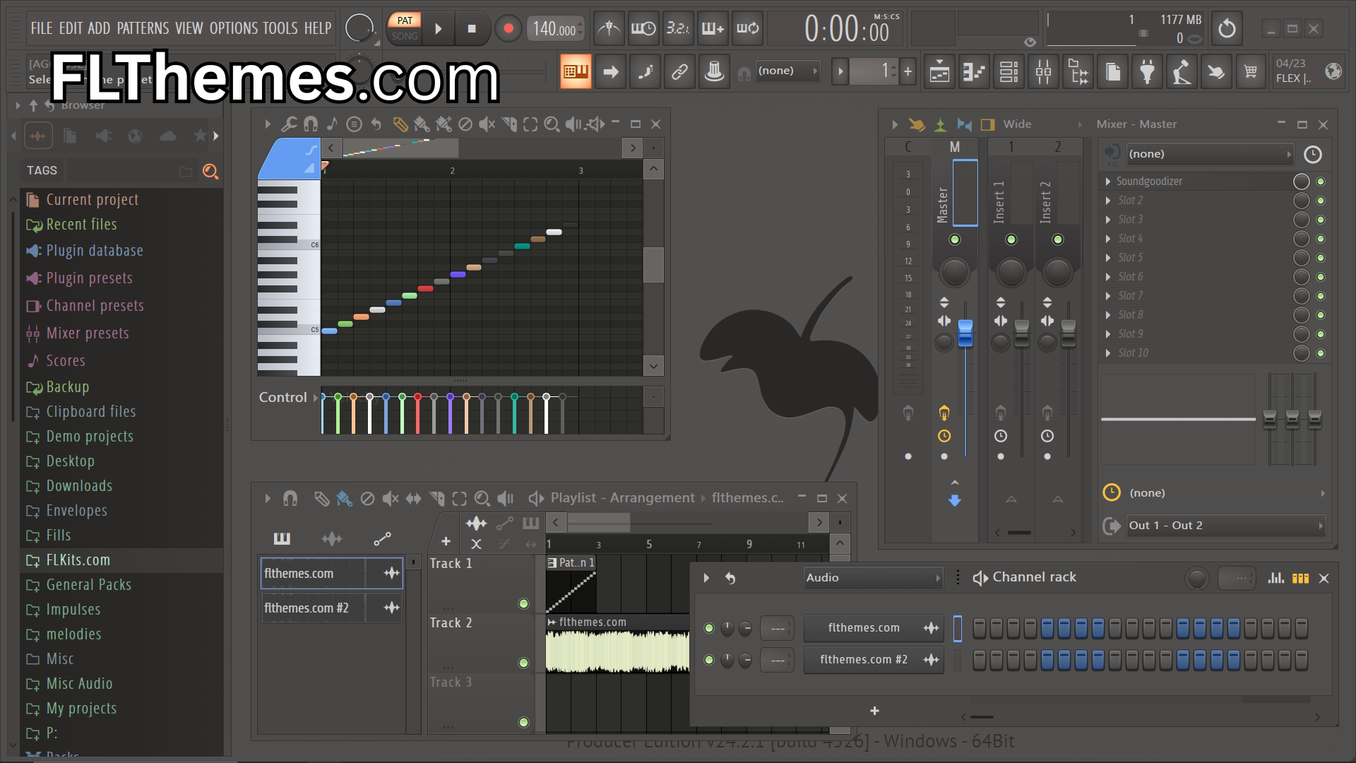Open the FILE menu

click(x=42, y=28)
